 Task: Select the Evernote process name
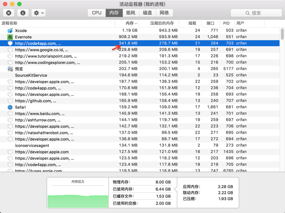[23, 37]
